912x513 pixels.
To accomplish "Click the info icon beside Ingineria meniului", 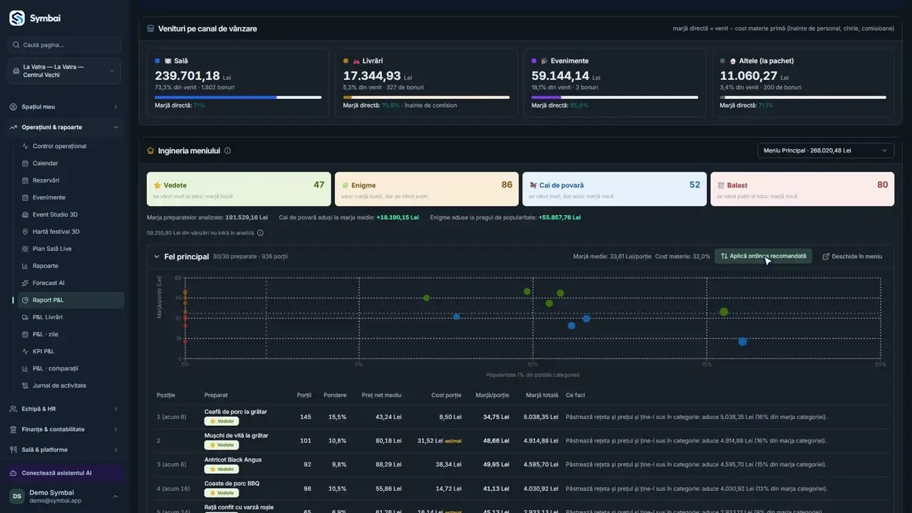I will (x=227, y=151).
